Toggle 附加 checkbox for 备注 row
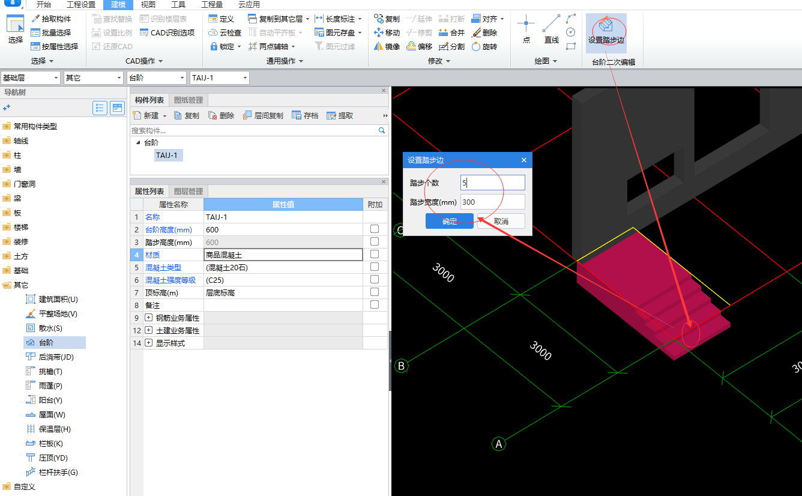This screenshot has width=802, height=496. click(375, 305)
